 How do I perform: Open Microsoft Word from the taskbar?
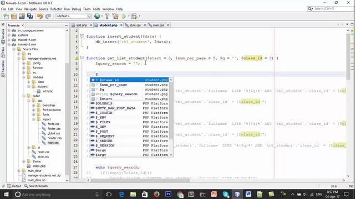point(248,194)
